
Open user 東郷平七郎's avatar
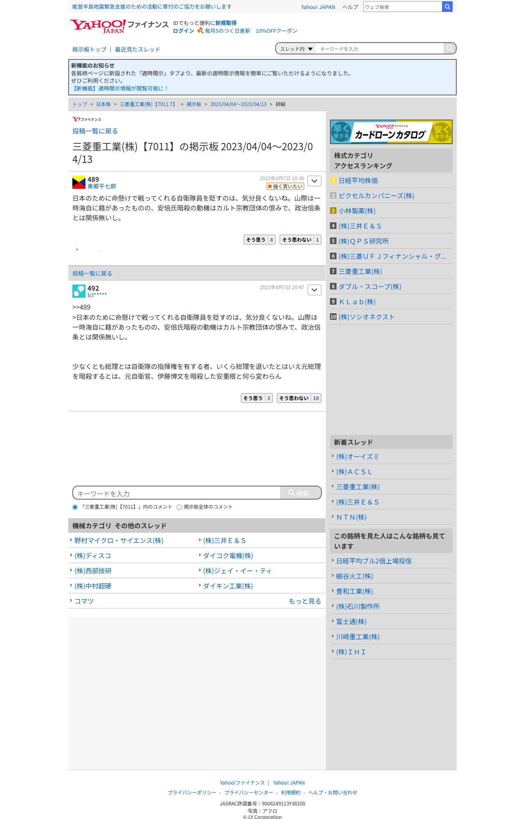click(x=79, y=182)
